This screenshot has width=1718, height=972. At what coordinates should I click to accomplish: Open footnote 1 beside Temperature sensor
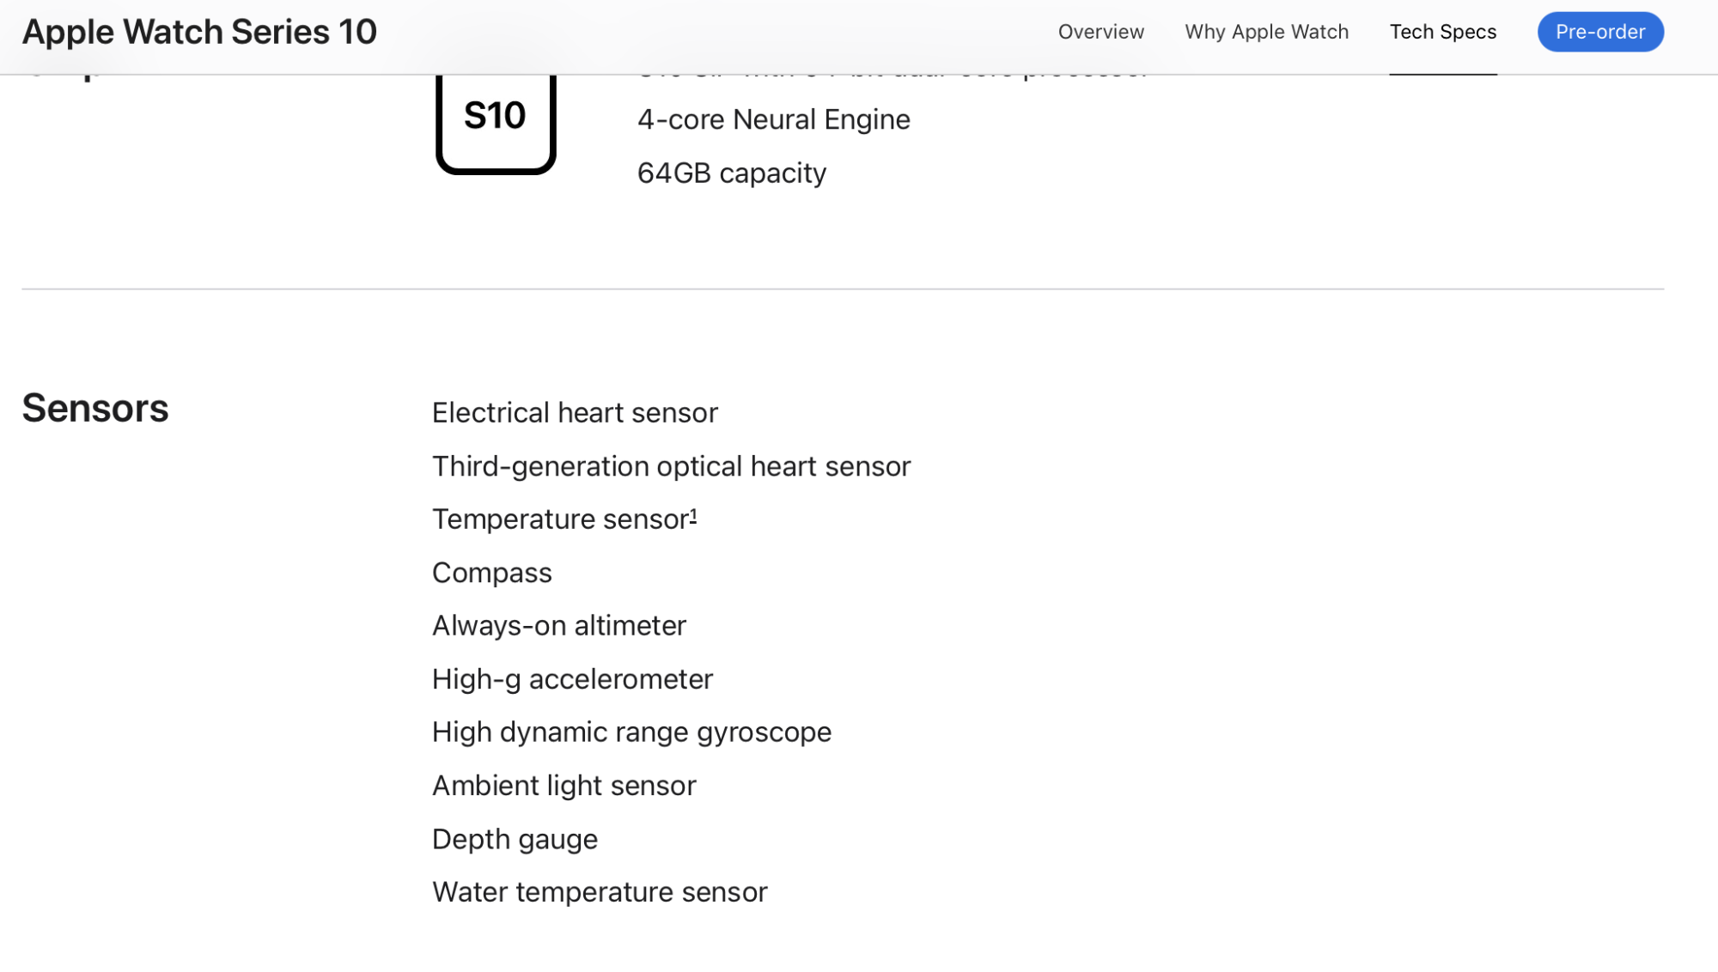[x=693, y=514]
